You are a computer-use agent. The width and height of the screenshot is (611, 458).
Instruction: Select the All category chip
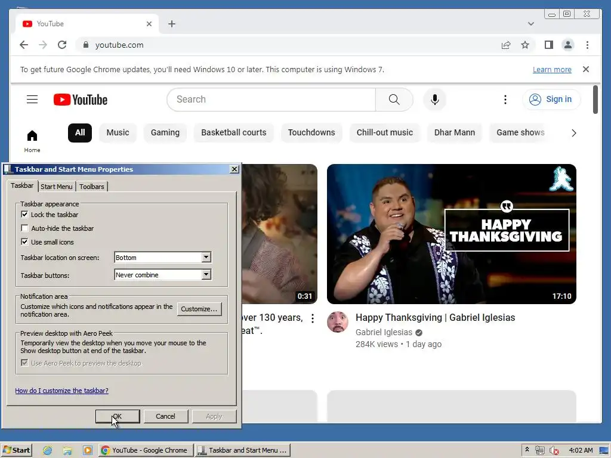pos(80,133)
